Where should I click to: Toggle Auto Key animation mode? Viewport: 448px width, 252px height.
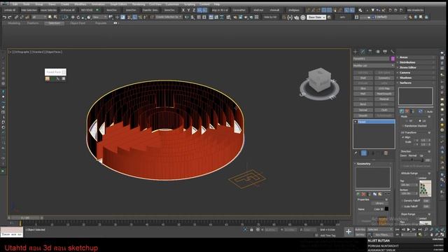[x=360, y=230]
